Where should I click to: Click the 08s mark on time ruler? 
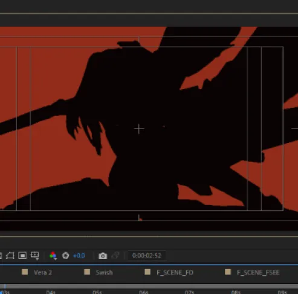(x=236, y=292)
